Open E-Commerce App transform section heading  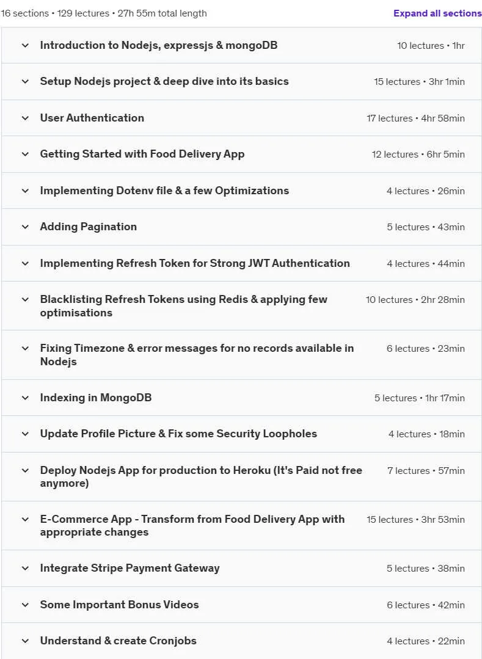(x=192, y=525)
